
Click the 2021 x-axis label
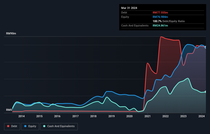[x=147, y=116]
